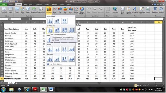166x93 pixels.
Task: Insert a Column sparkline
Action: (94, 10)
